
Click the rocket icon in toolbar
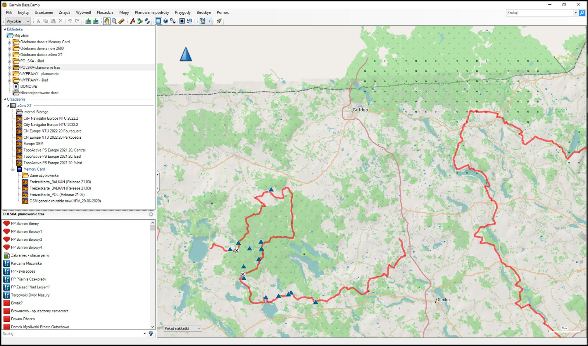coord(219,21)
